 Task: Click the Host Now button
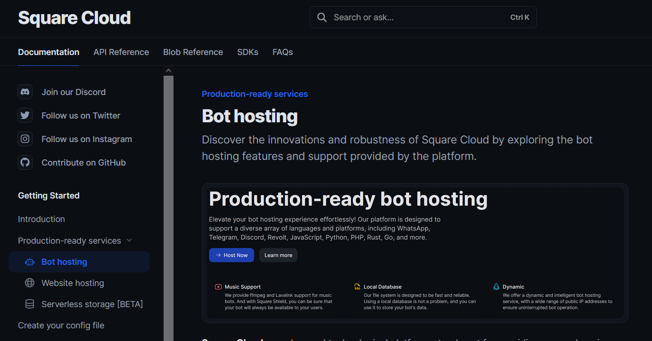click(x=231, y=255)
